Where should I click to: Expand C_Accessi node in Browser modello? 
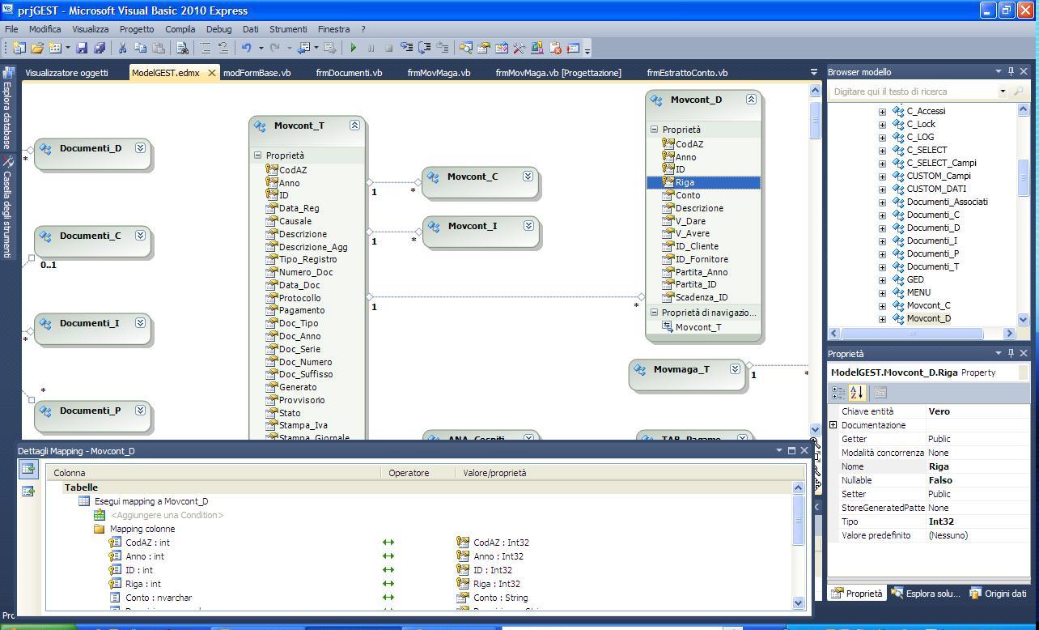click(882, 112)
